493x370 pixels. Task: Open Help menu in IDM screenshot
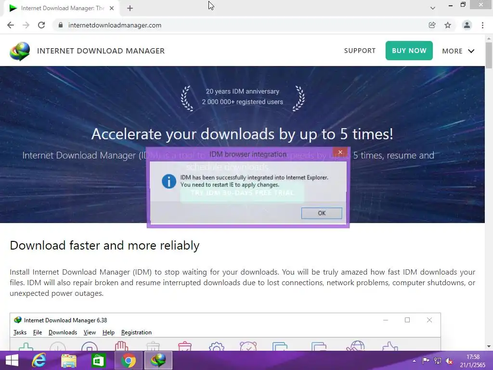pos(108,332)
